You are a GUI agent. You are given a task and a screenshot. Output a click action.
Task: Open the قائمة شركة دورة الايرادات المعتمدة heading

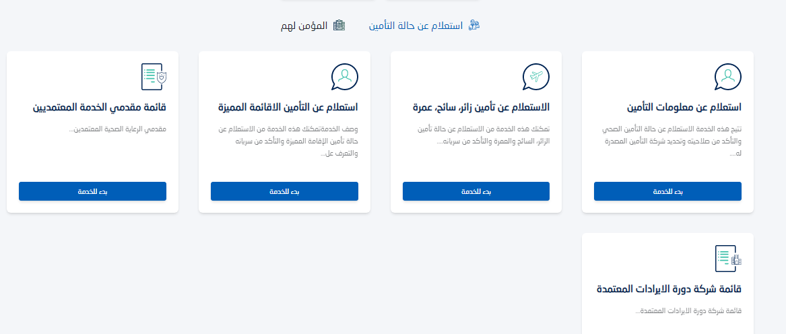click(x=669, y=290)
